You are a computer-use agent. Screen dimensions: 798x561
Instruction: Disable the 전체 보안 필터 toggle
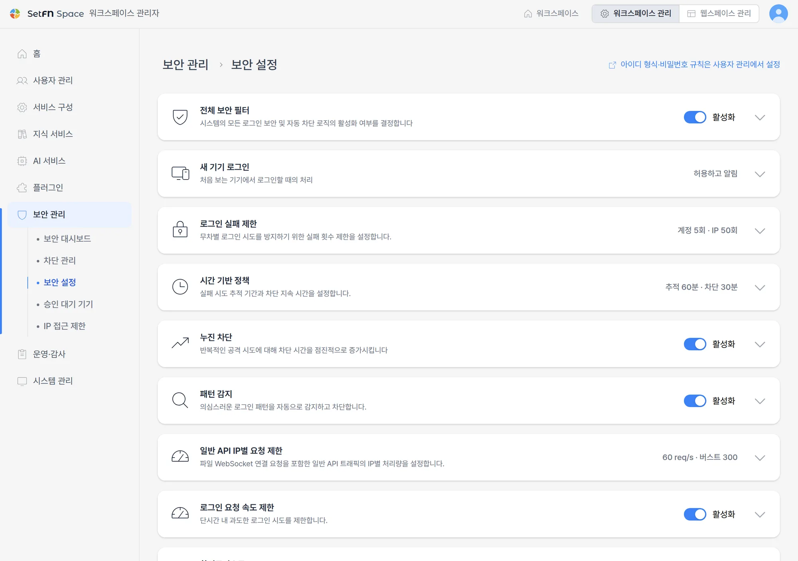[695, 117]
